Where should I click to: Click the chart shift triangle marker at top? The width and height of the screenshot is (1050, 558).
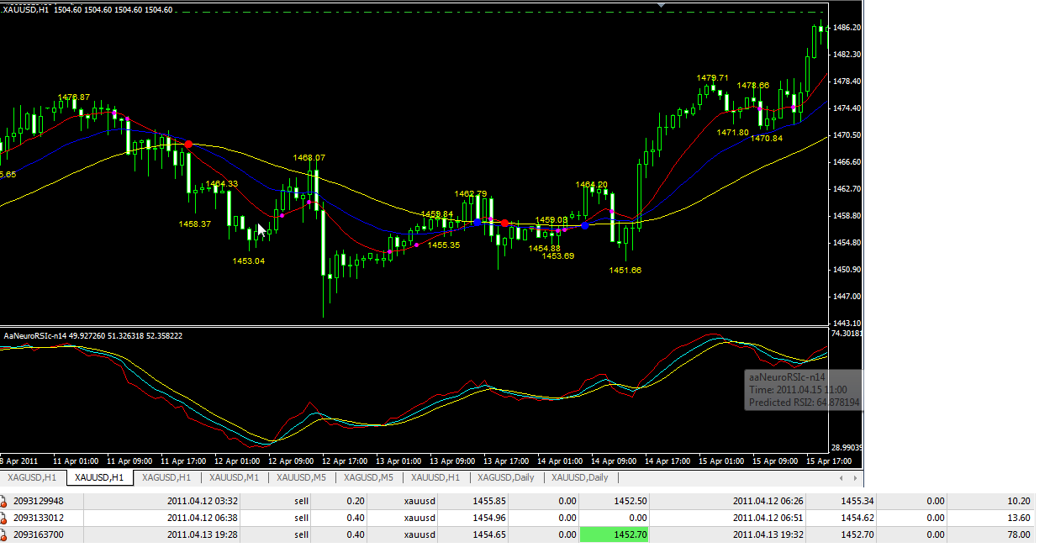(x=662, y=4)
